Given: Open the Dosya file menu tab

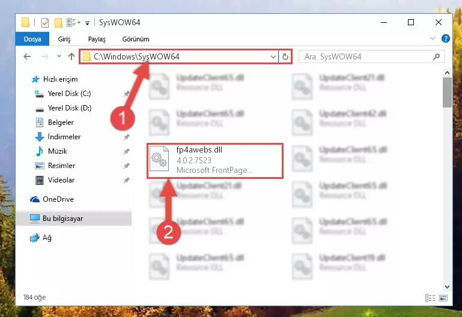Looking at the screenshot, I should tap(32, 39).
